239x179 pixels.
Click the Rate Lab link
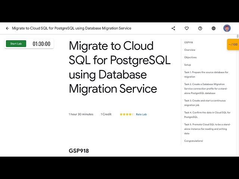(141, 114)
